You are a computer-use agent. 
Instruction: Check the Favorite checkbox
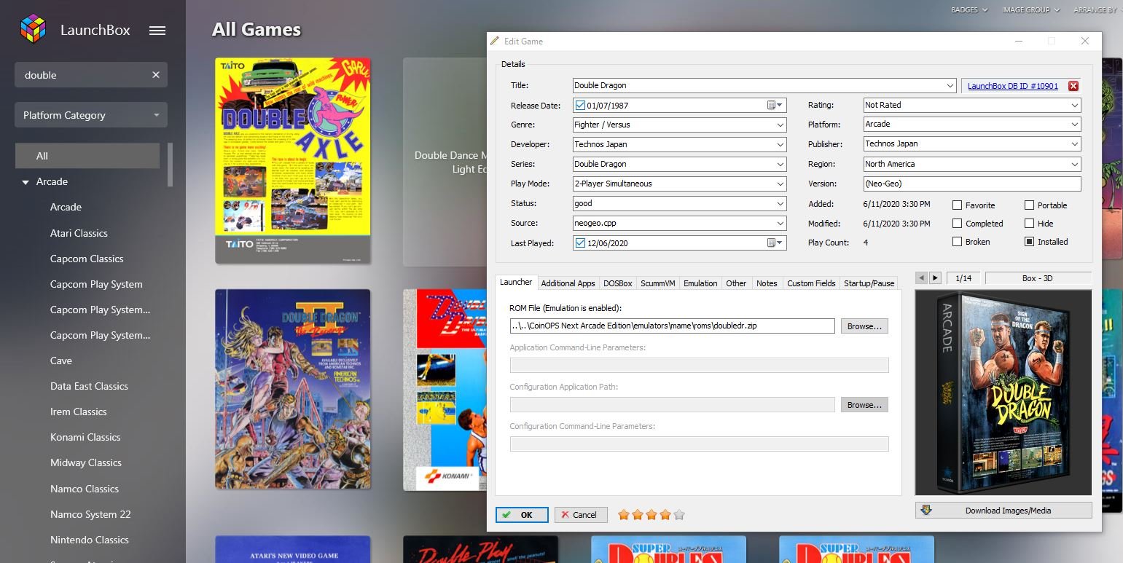(958, 205)
